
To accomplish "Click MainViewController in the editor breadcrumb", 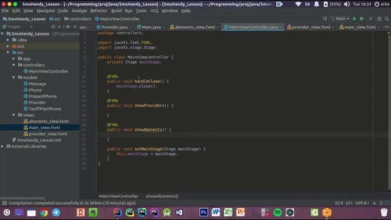I will click(119, 196).
